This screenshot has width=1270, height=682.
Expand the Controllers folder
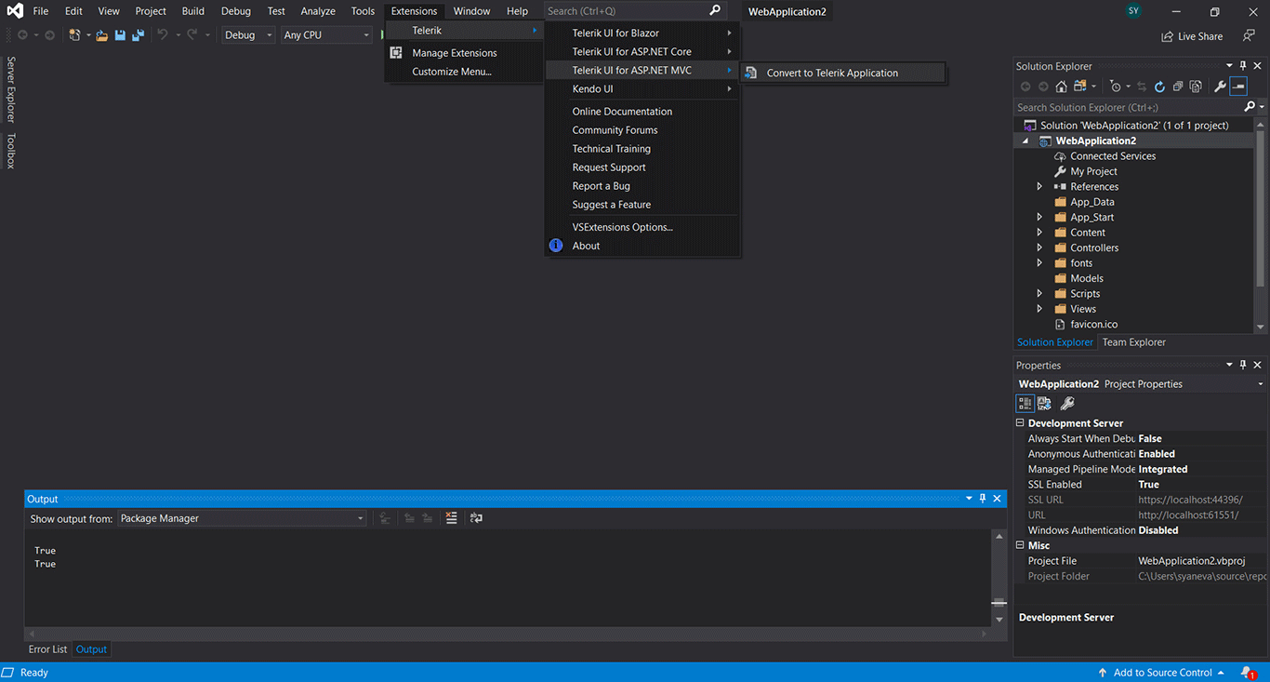click(1039, 247)
